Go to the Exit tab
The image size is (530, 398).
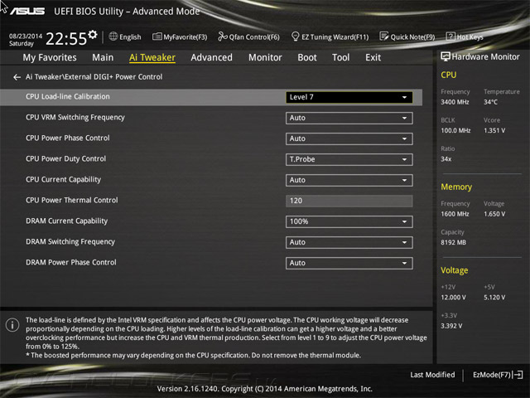pyautogui.click(x=373, y=57)
